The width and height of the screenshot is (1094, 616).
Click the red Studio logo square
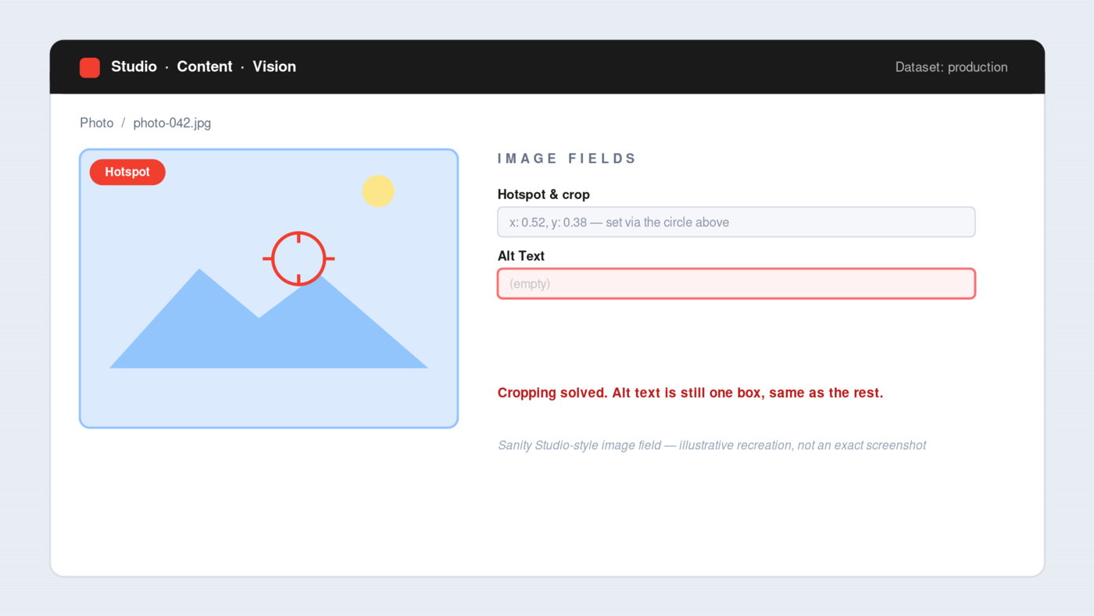pyautogui.click(x=90, y=67)
